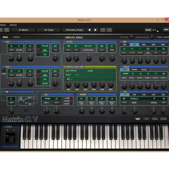Click the first edit icon after arrows
The image size is (169, 170).
pos(103,30)
